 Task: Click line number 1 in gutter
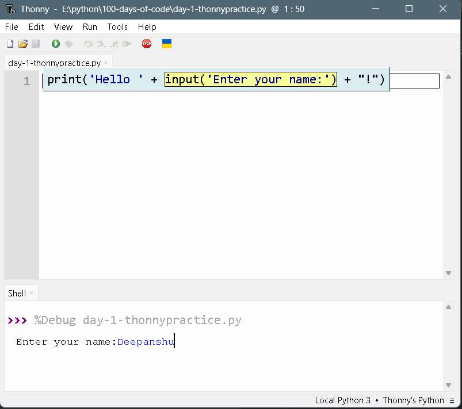(27, 80)
